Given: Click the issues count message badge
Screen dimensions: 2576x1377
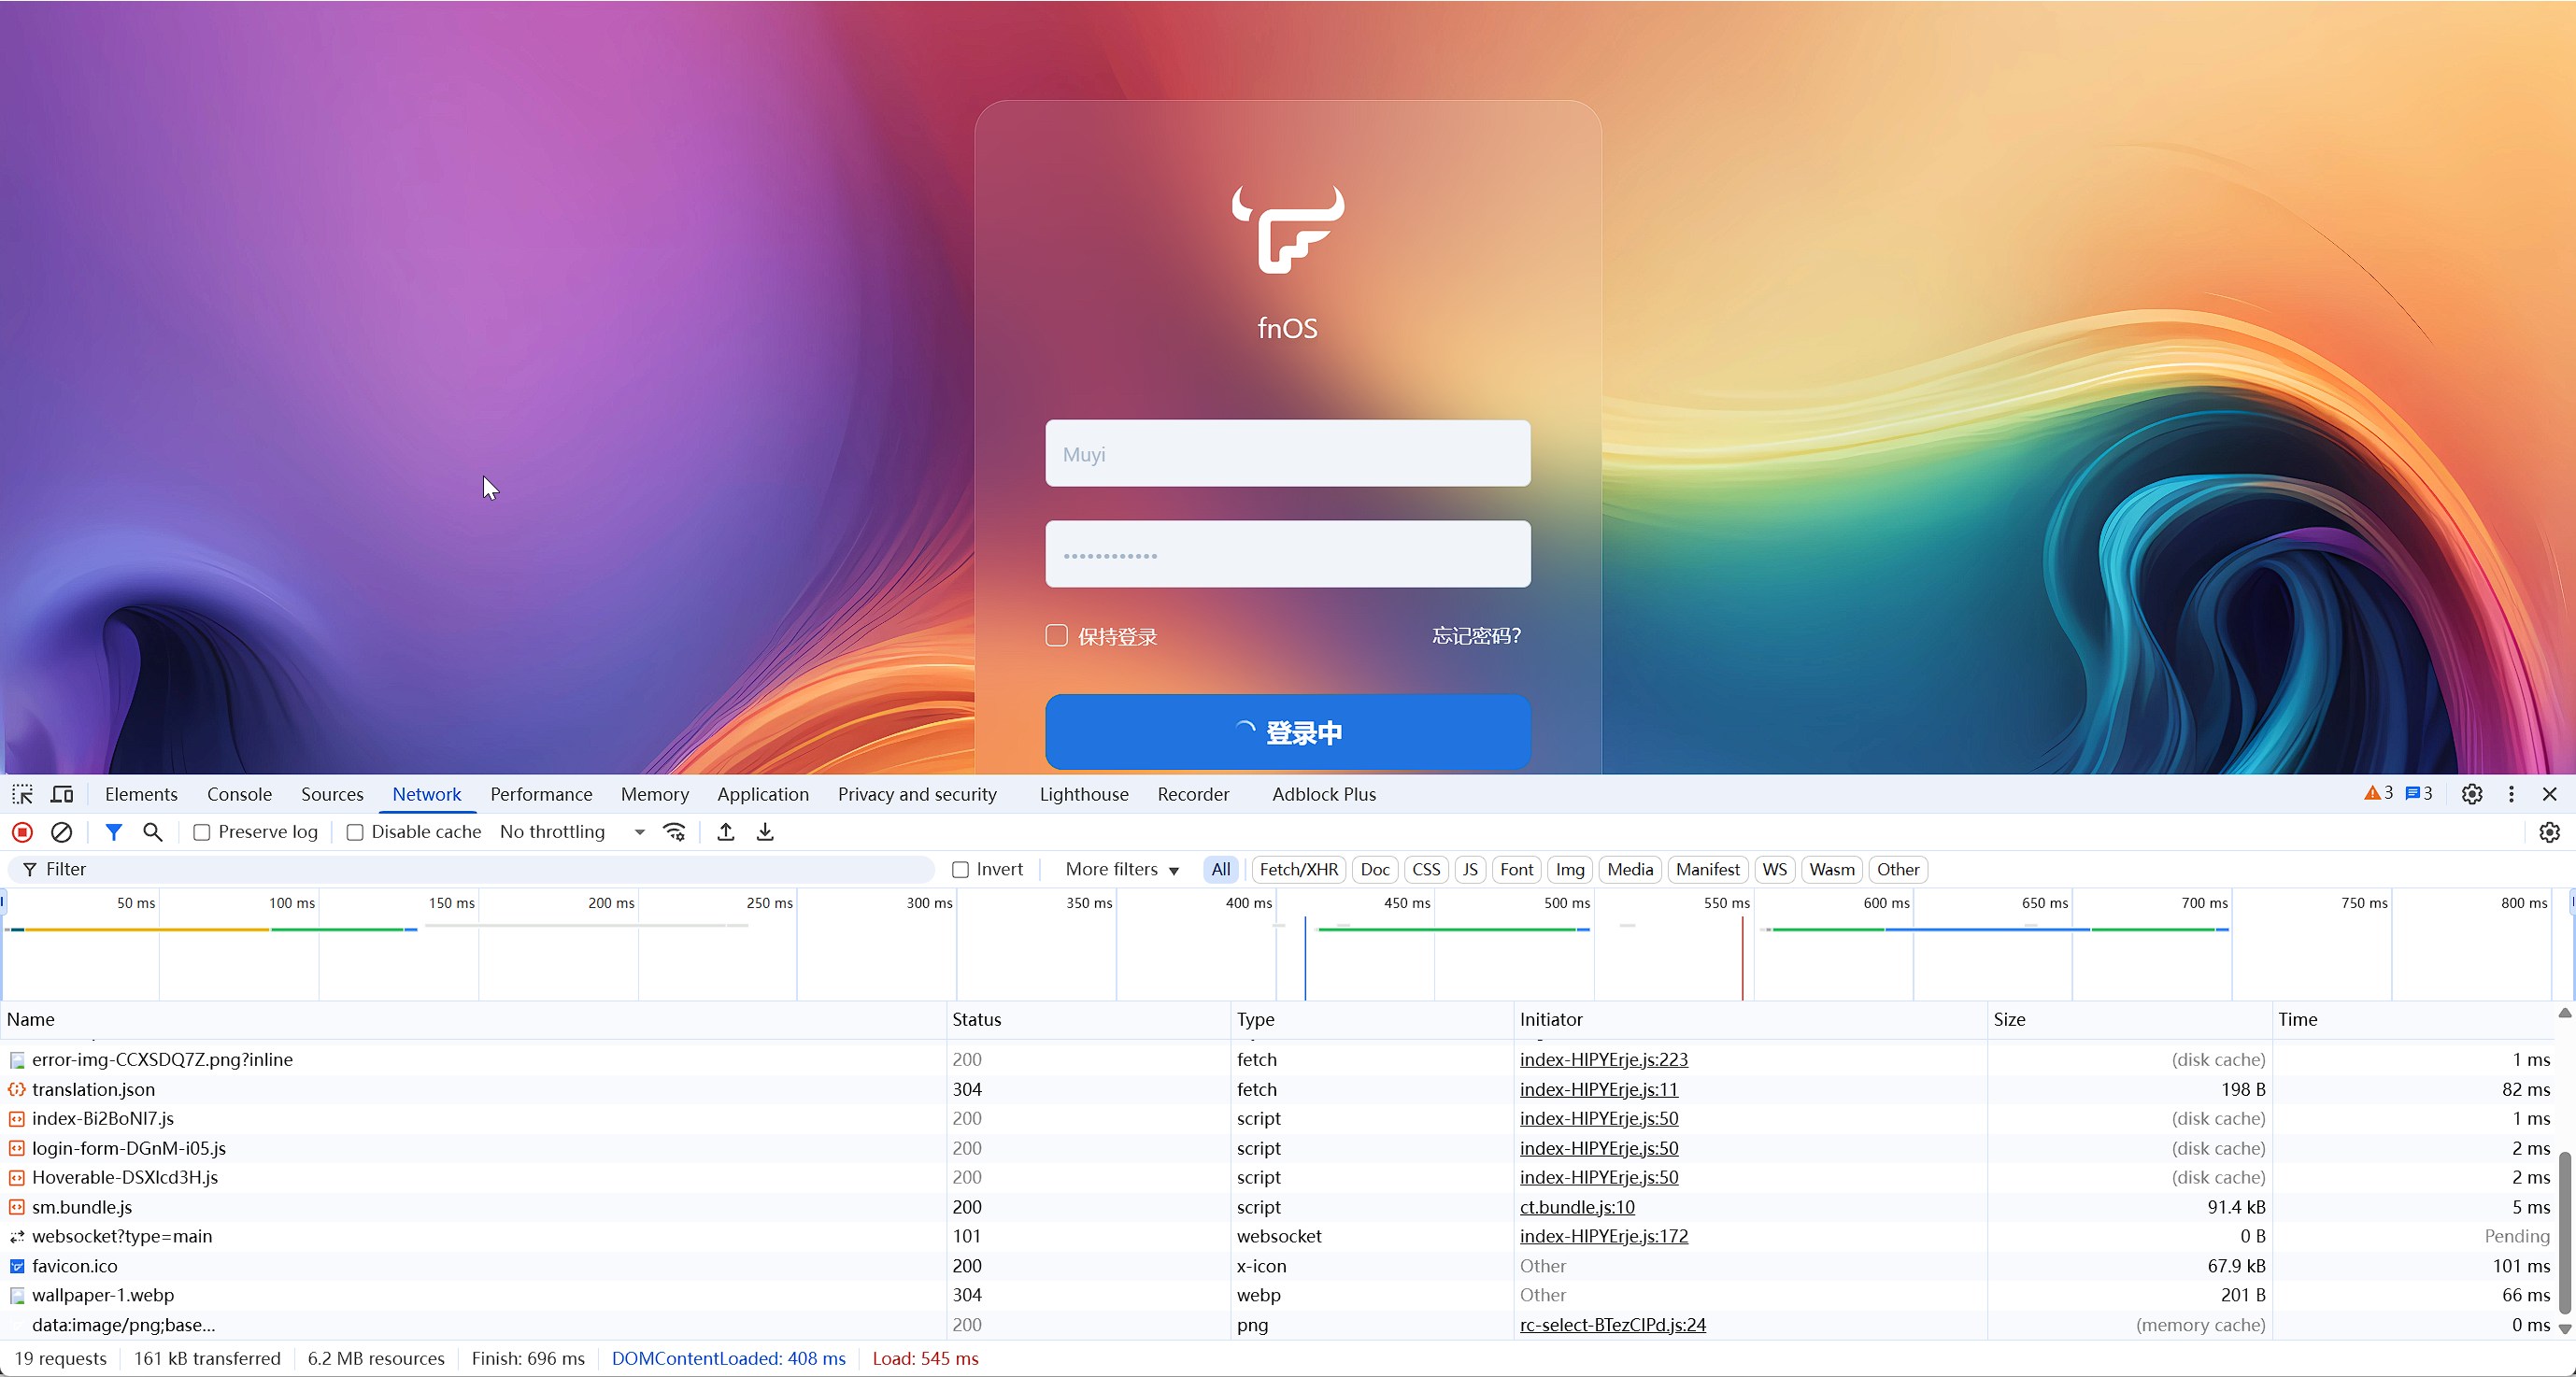Looking at the screenshot, I should pyautogui.click(x=2419, y=793).
